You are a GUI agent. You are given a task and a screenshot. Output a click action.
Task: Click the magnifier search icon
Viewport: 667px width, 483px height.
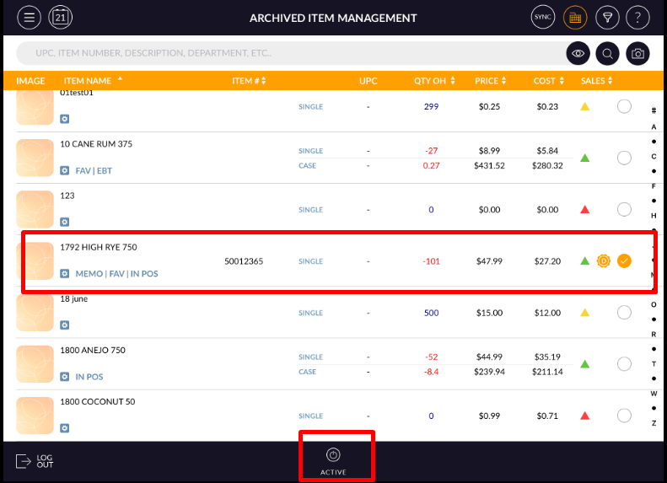pyautogui.click(x=607, y=53)
